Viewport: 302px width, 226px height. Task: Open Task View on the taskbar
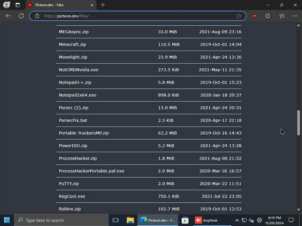[x=116, y=220]
